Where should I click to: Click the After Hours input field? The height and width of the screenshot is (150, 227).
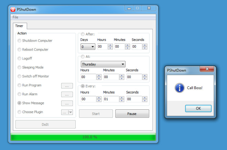[102, 47]
